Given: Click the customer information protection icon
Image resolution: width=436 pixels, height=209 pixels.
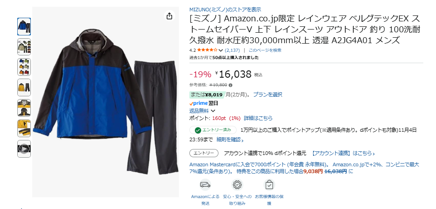Looking at the screenshot, I should tap(269, 185).
